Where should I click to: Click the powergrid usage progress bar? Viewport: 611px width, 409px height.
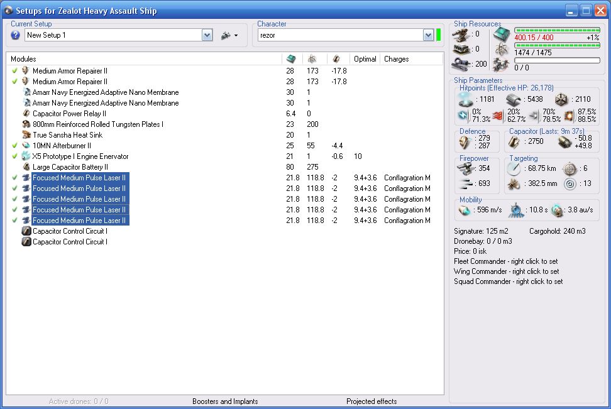[x=557, y=45]
